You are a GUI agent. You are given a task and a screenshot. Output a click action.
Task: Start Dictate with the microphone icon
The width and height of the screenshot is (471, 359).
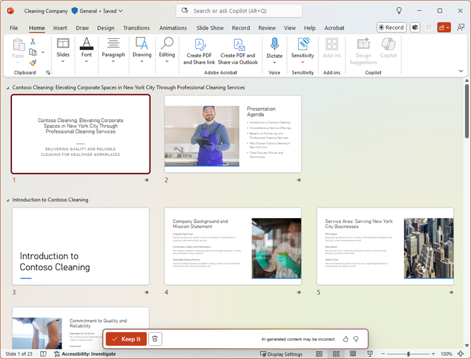(274, 44)
